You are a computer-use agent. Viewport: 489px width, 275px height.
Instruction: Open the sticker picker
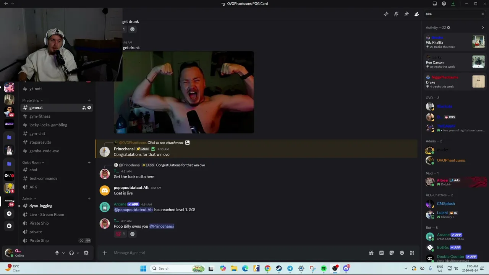coord(392,253)
